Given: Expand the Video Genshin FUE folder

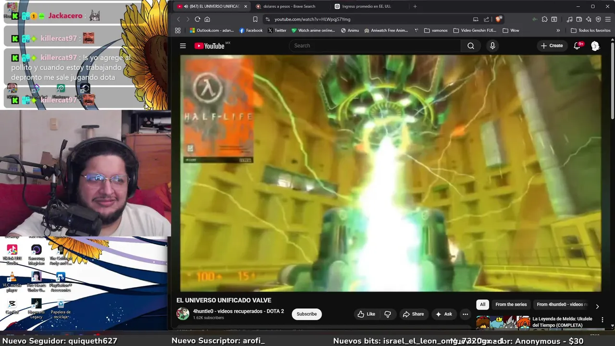Looking at the screenshot, I should click(475, 30).
